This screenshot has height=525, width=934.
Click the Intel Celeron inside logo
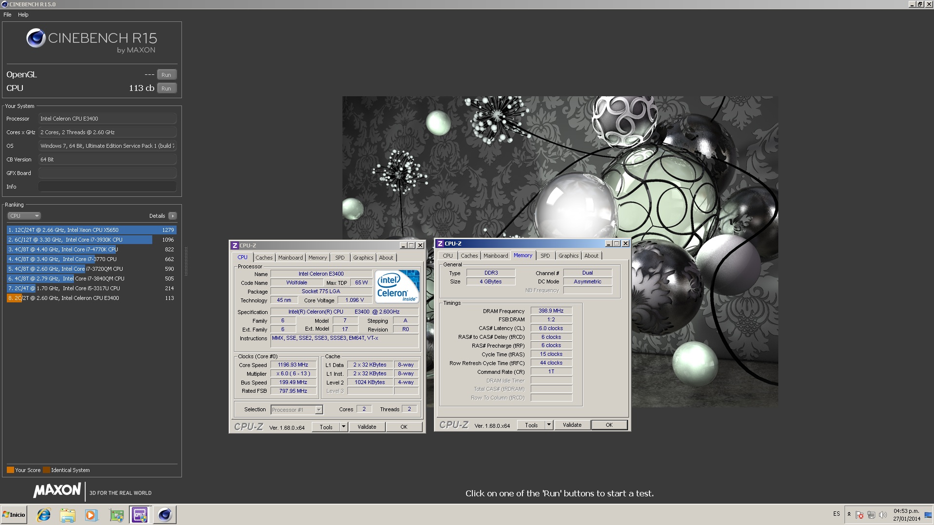[397, 286]
